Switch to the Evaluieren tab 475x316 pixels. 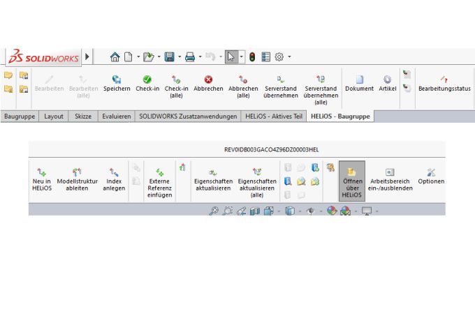(x=115, y=116)
